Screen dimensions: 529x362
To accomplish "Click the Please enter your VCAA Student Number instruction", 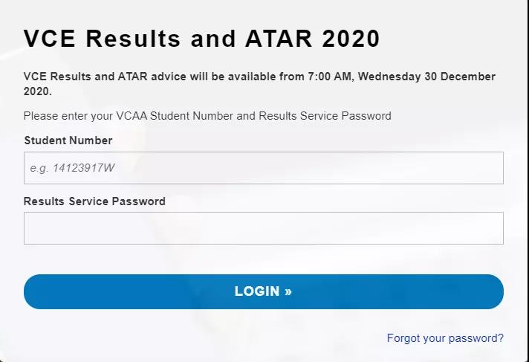I will tap(207, 116).
